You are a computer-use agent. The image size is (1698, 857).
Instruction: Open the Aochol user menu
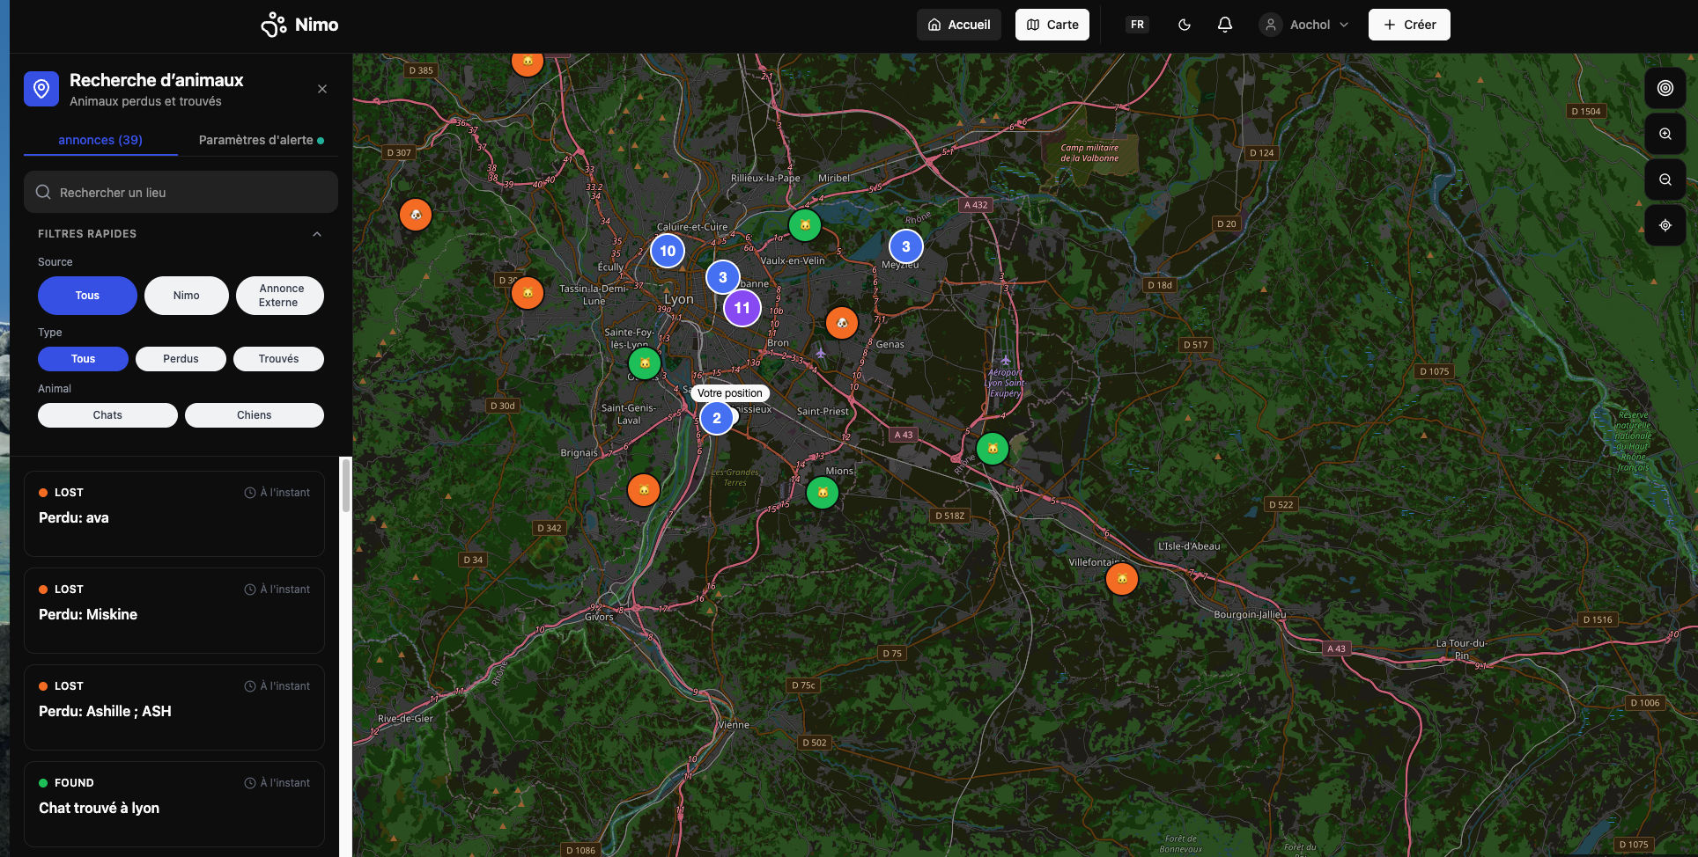1304,25
